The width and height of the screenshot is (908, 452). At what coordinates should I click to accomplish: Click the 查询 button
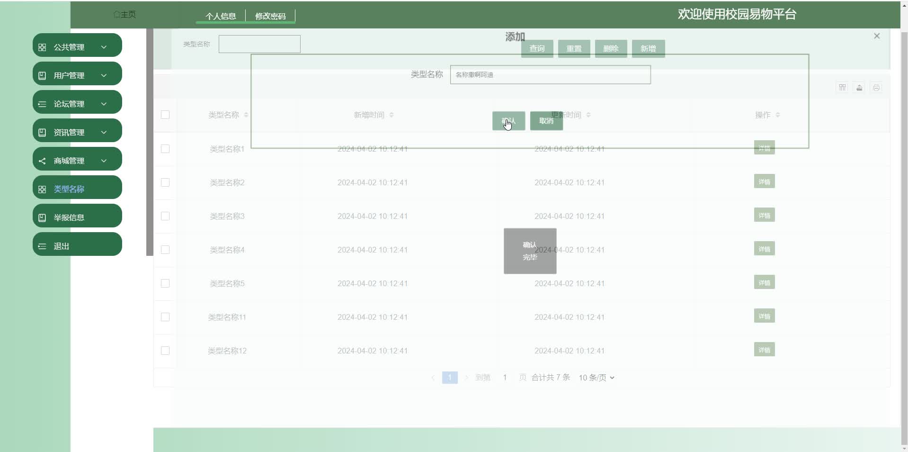[537, 49]
